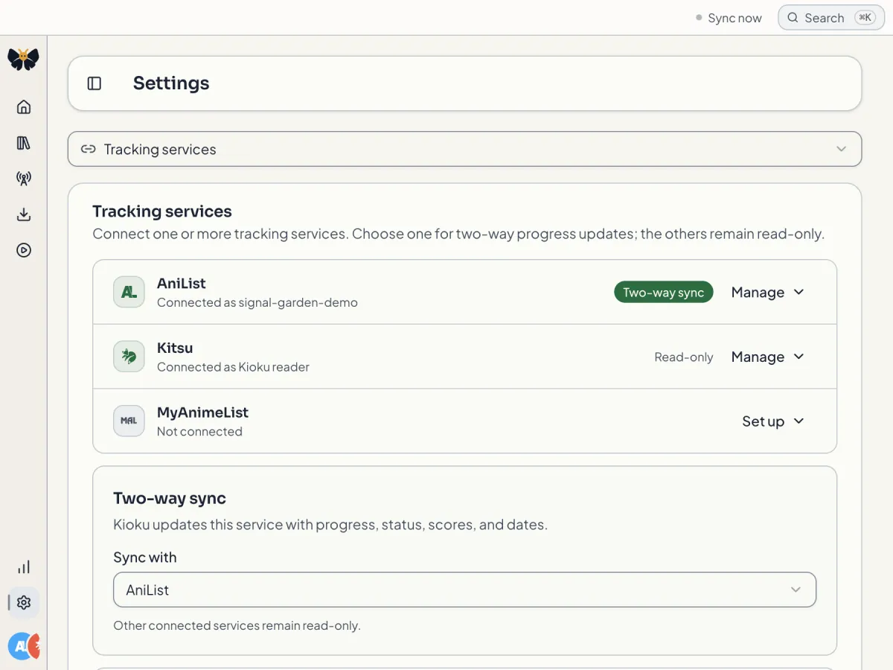
Task: Open the Sync with AniList dropdown
Action: point(465,590)
